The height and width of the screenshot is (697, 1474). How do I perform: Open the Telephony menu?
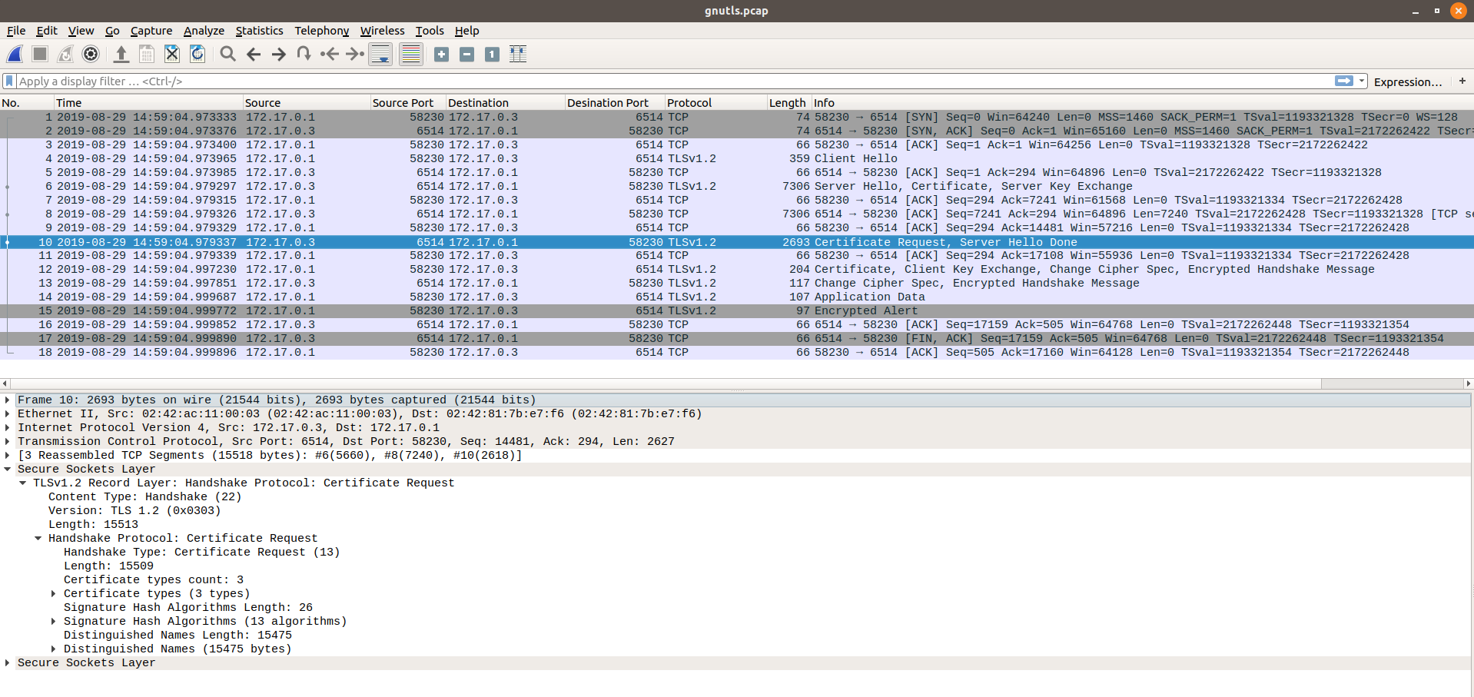point(321,31)
